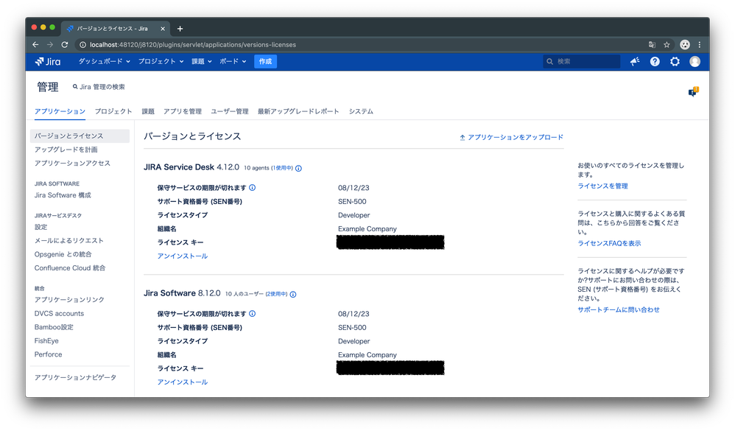Click the browser address bar URL
The width and height of the screenshot is (735, 431).
point(193,44)
